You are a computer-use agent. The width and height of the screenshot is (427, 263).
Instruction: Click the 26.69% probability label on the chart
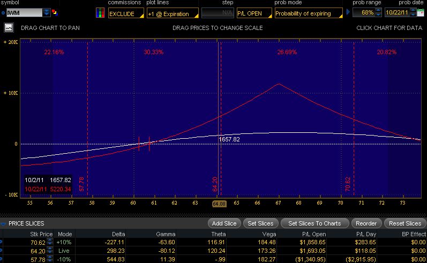pyautogui.click(x=287, y=52)
